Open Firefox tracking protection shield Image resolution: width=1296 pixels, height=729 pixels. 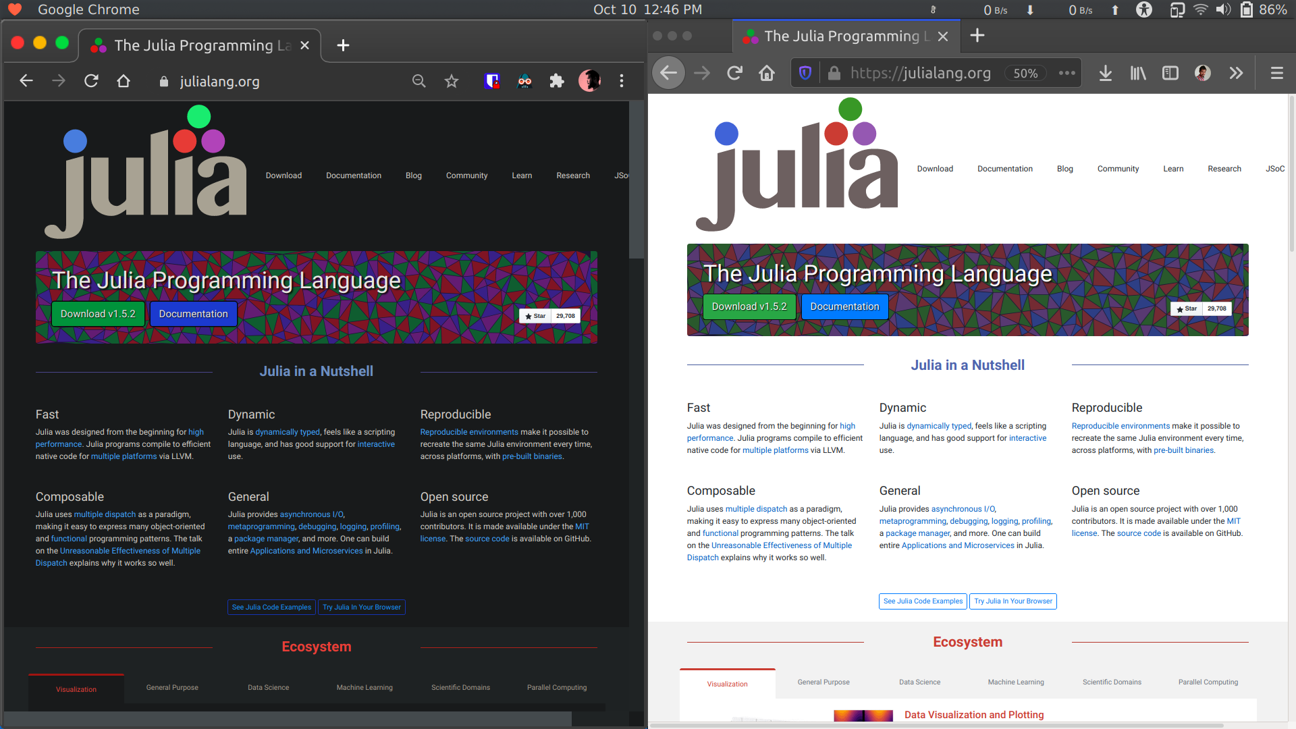coord(805,73)
